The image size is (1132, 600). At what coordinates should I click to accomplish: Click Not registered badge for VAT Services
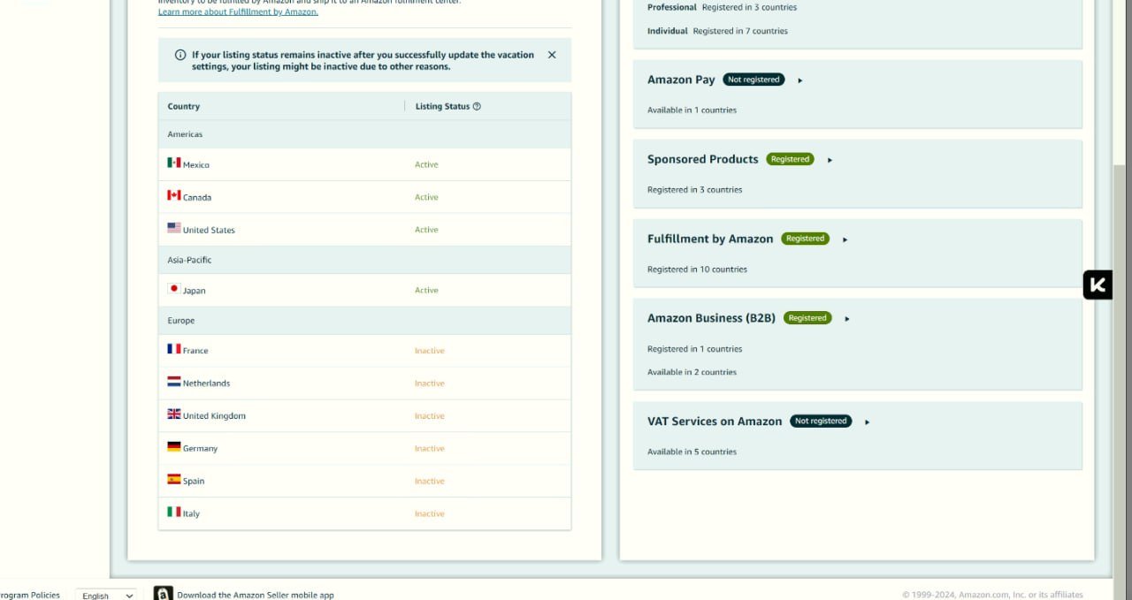pyautogui.click(x=821, y=422)
